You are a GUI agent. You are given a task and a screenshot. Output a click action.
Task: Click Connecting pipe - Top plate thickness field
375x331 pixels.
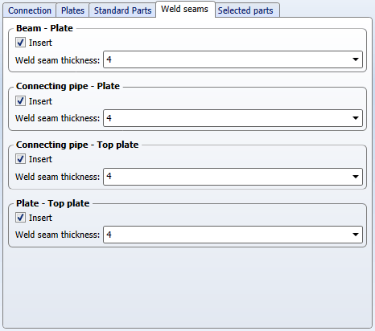[233, 177]
